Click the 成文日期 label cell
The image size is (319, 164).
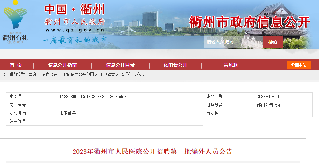coord(228,97)
